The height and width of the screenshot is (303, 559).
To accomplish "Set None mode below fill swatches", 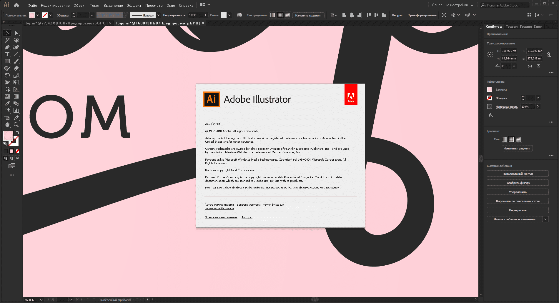I will [18, 151].
